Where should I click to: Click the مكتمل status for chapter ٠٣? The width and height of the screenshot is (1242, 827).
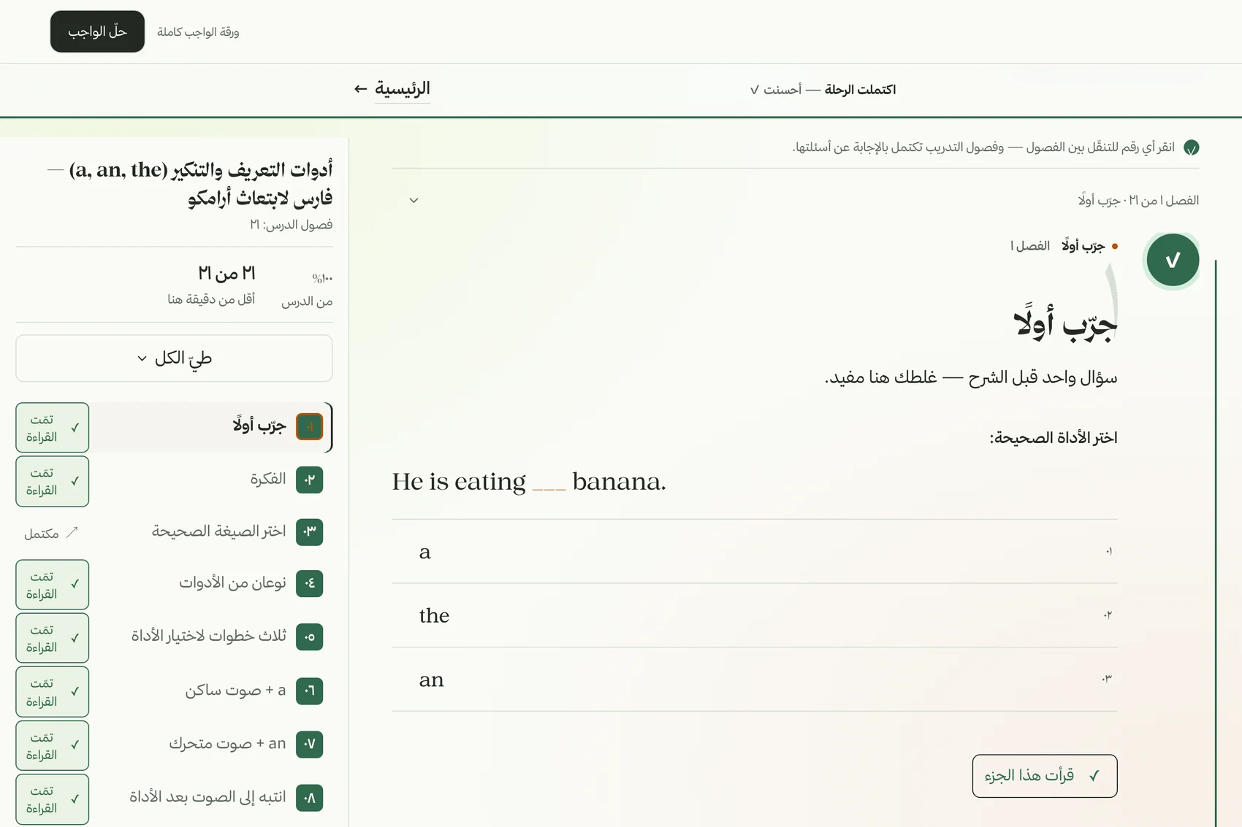click(x=50, y=534)
